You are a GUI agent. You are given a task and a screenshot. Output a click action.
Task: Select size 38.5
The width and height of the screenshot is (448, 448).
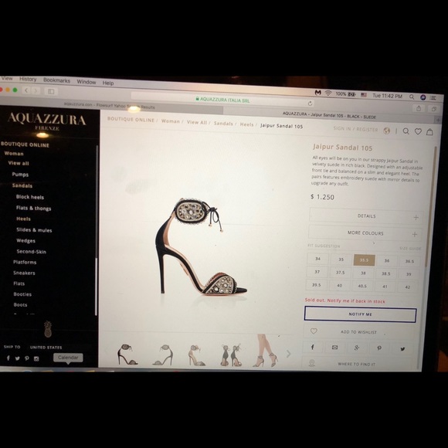(x=385, y=273)
